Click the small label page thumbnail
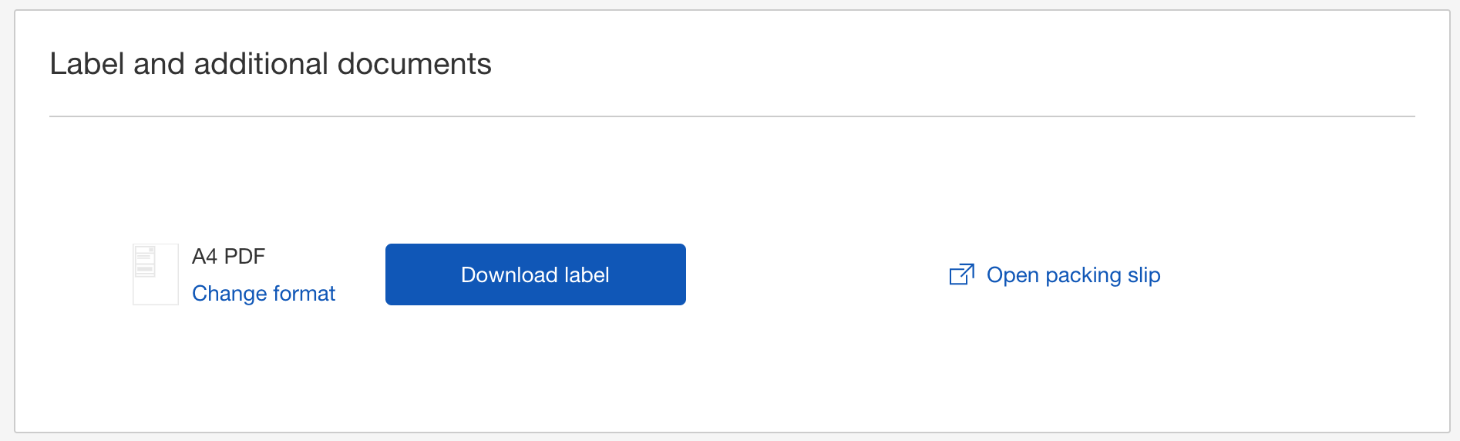 (x=156, y=274)
